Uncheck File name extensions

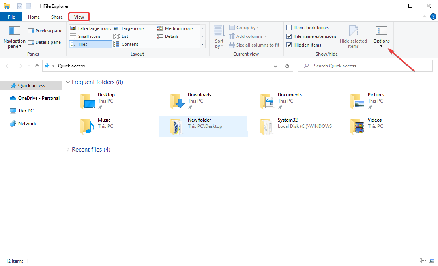point(312,36)
